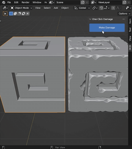
Task: Choose the Intersect Selection mode icon
Action: coord(28,14)
